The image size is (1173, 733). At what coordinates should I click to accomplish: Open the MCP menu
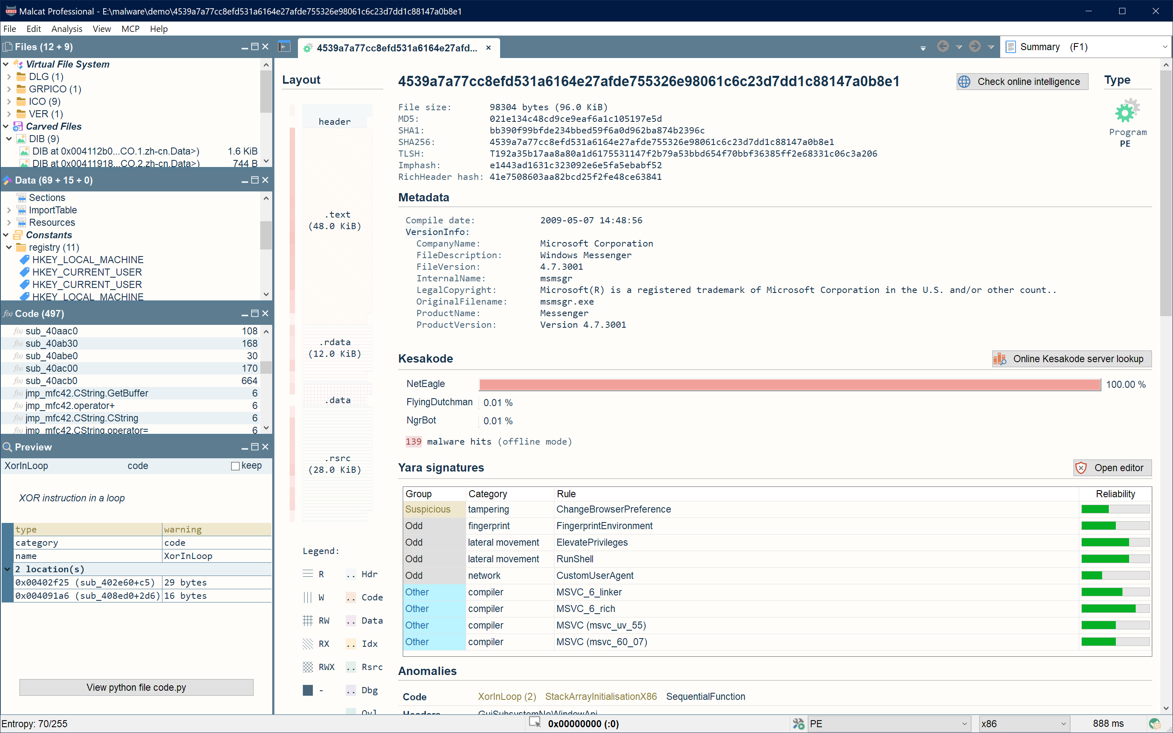[131, 29]
